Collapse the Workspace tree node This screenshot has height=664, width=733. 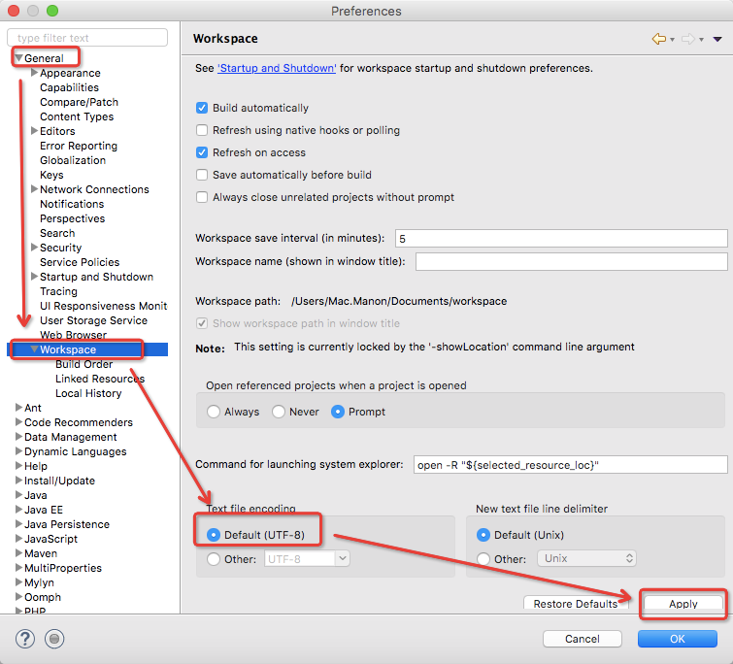pyautogui.click(x=34, y=349)
